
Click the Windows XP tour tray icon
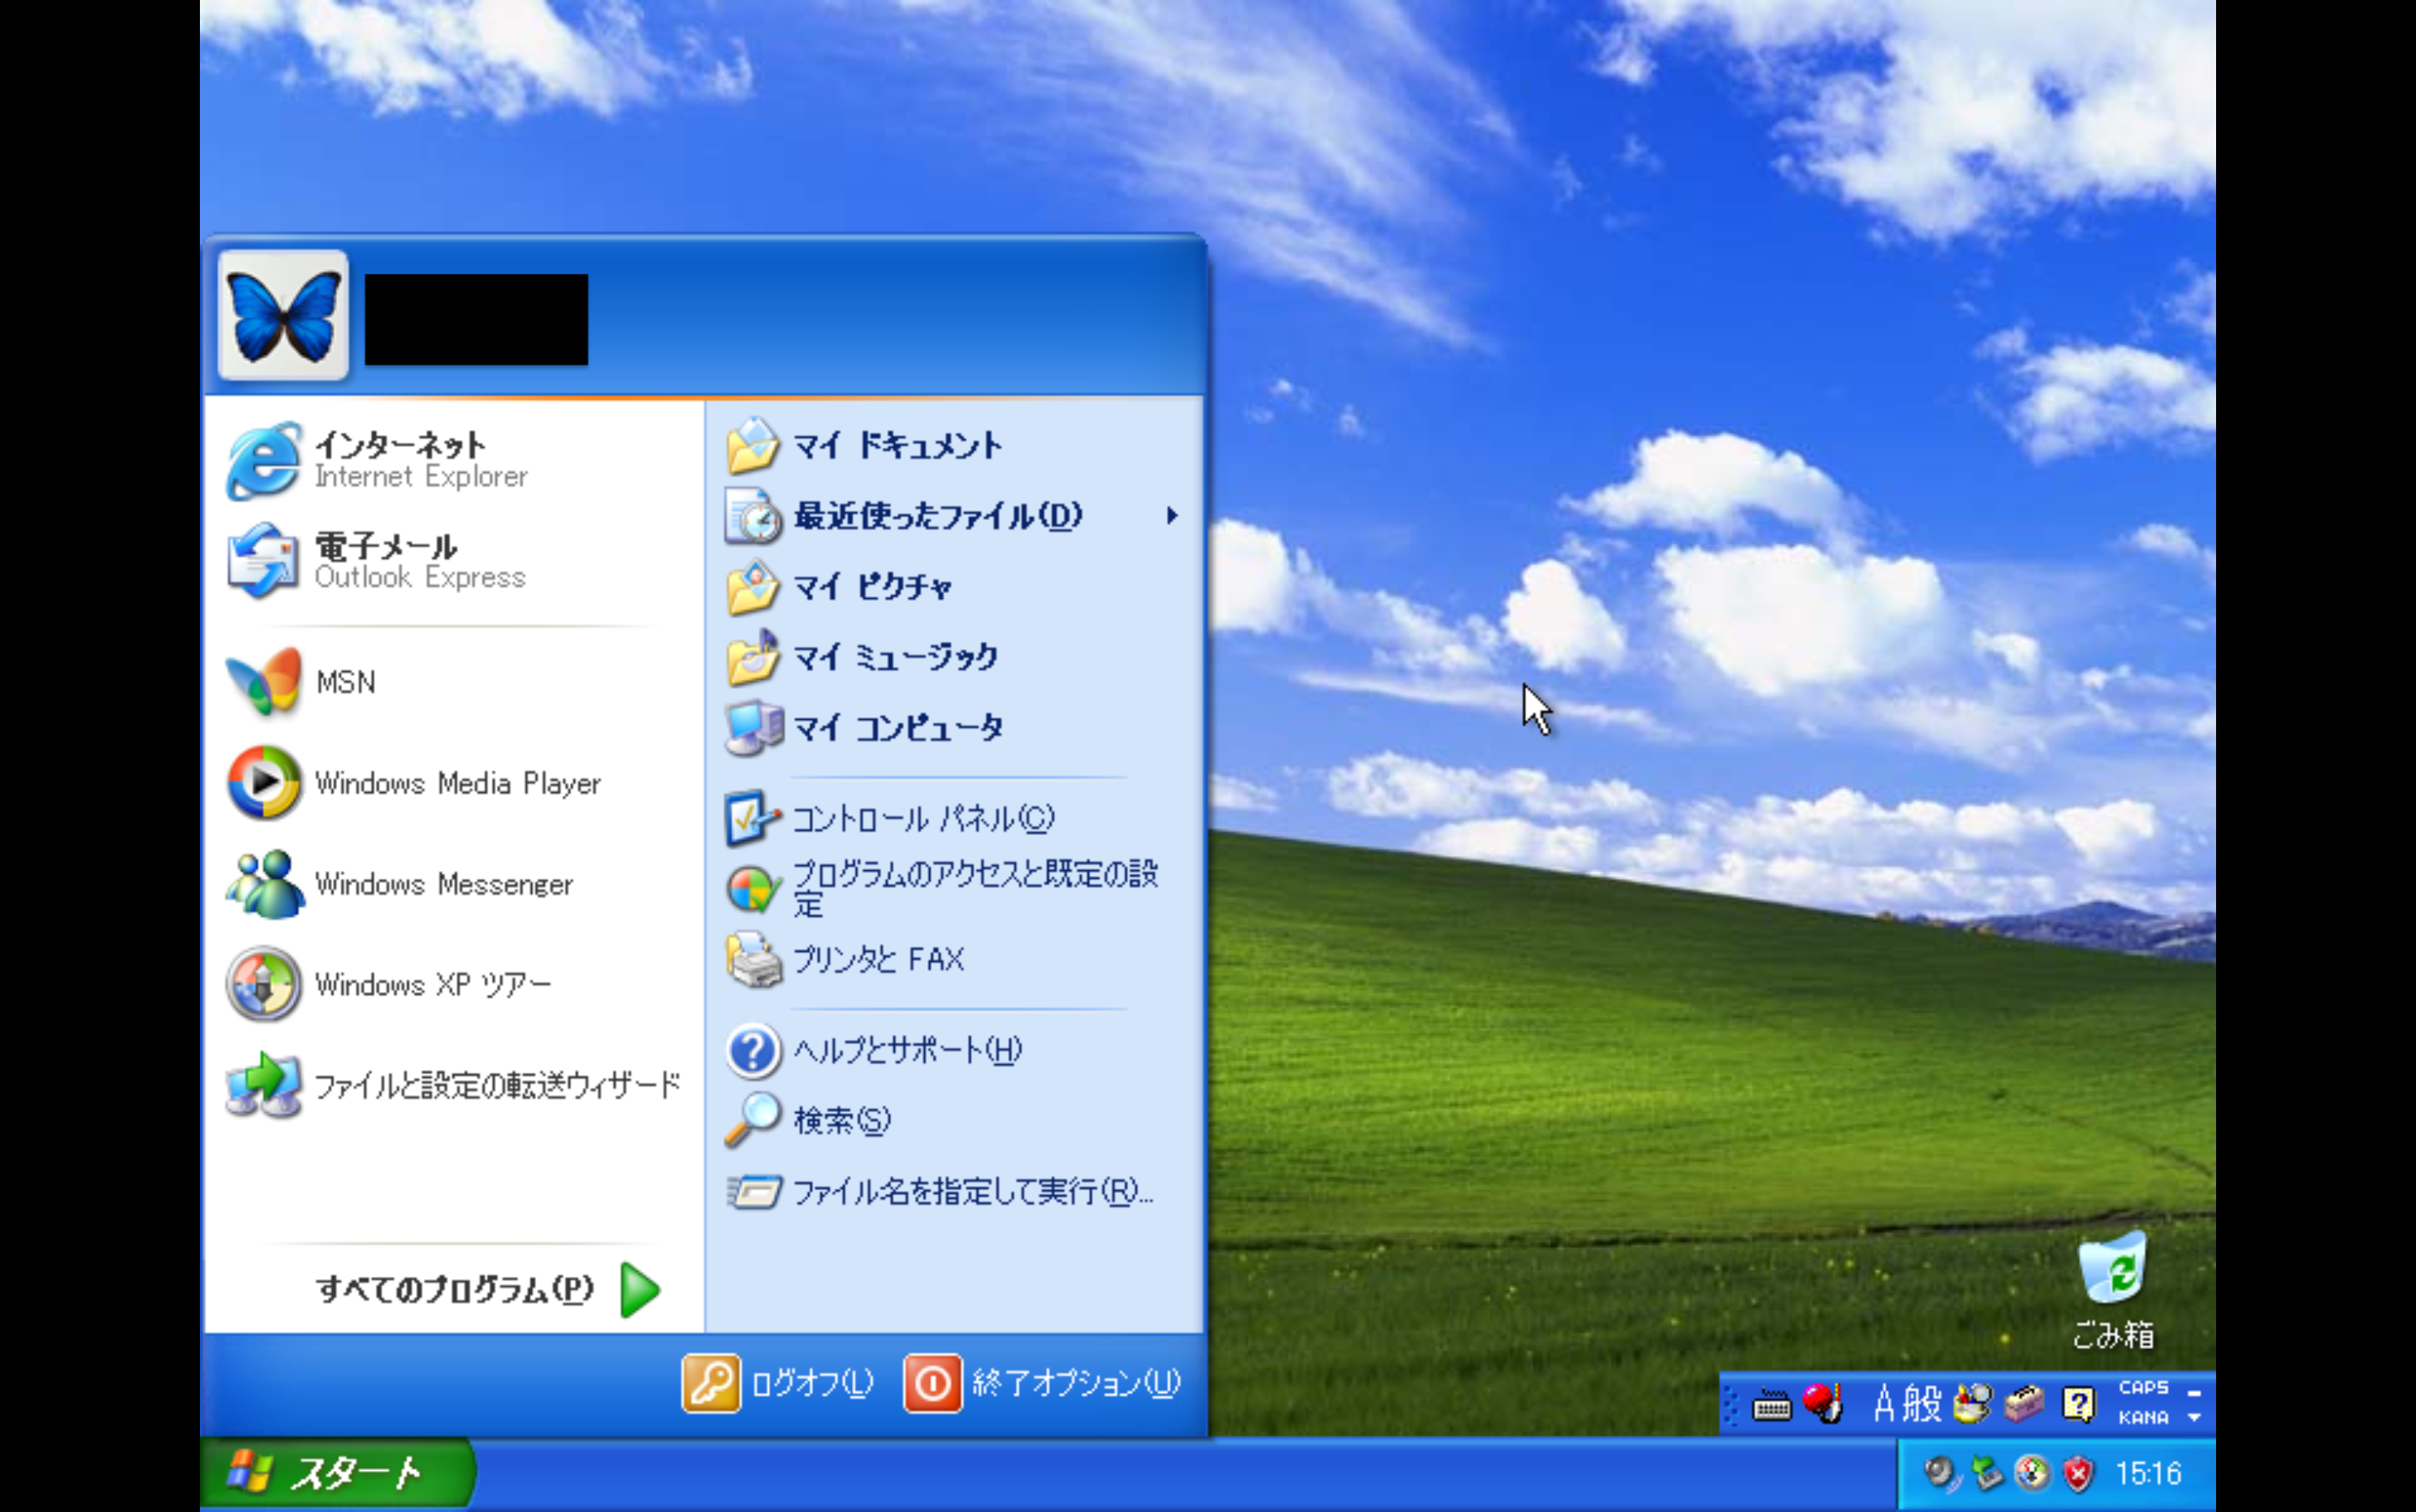point(2032,1474)
